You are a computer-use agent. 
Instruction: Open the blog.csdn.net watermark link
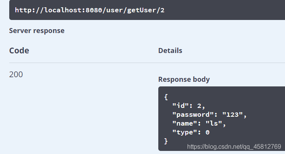[x=234, y=147]
